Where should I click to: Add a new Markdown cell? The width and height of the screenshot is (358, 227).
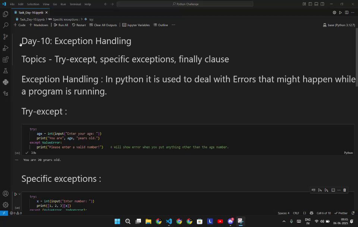pos(38,25)
